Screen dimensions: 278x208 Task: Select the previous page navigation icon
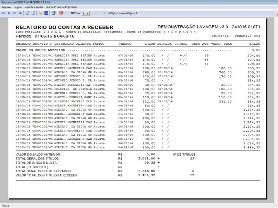click(x=9, y=13)
